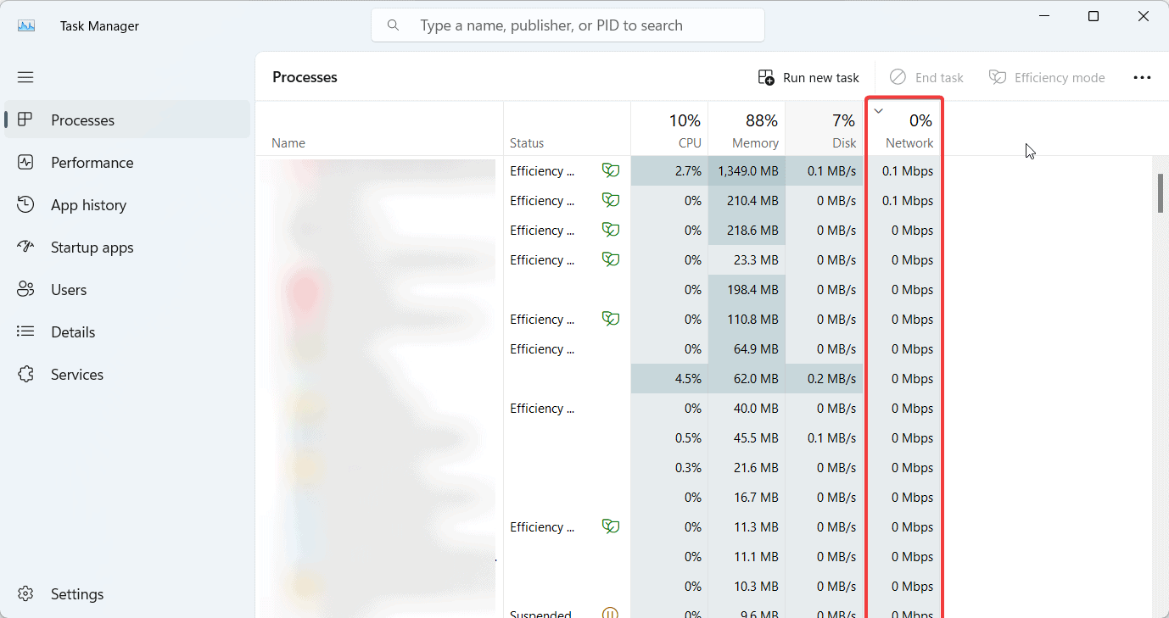
Task: Click the efficiency leaf icon in the 218.6 MB row
Action: click(x=610, y=230)
